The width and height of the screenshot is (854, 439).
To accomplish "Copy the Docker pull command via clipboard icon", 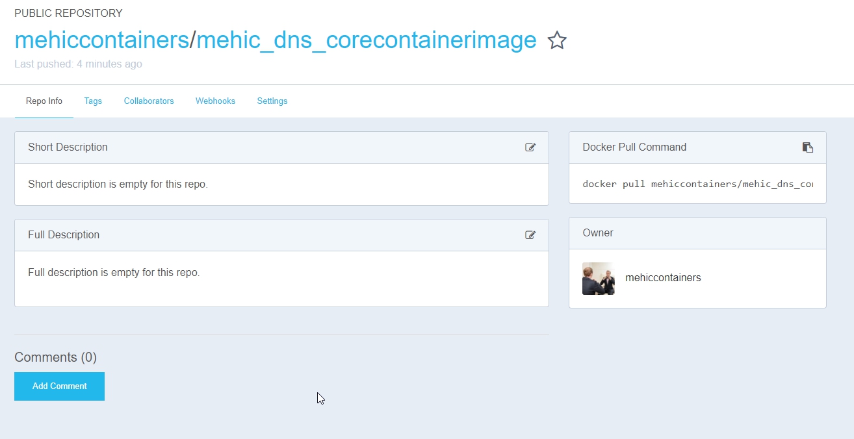I will click(x=808, y=147).
